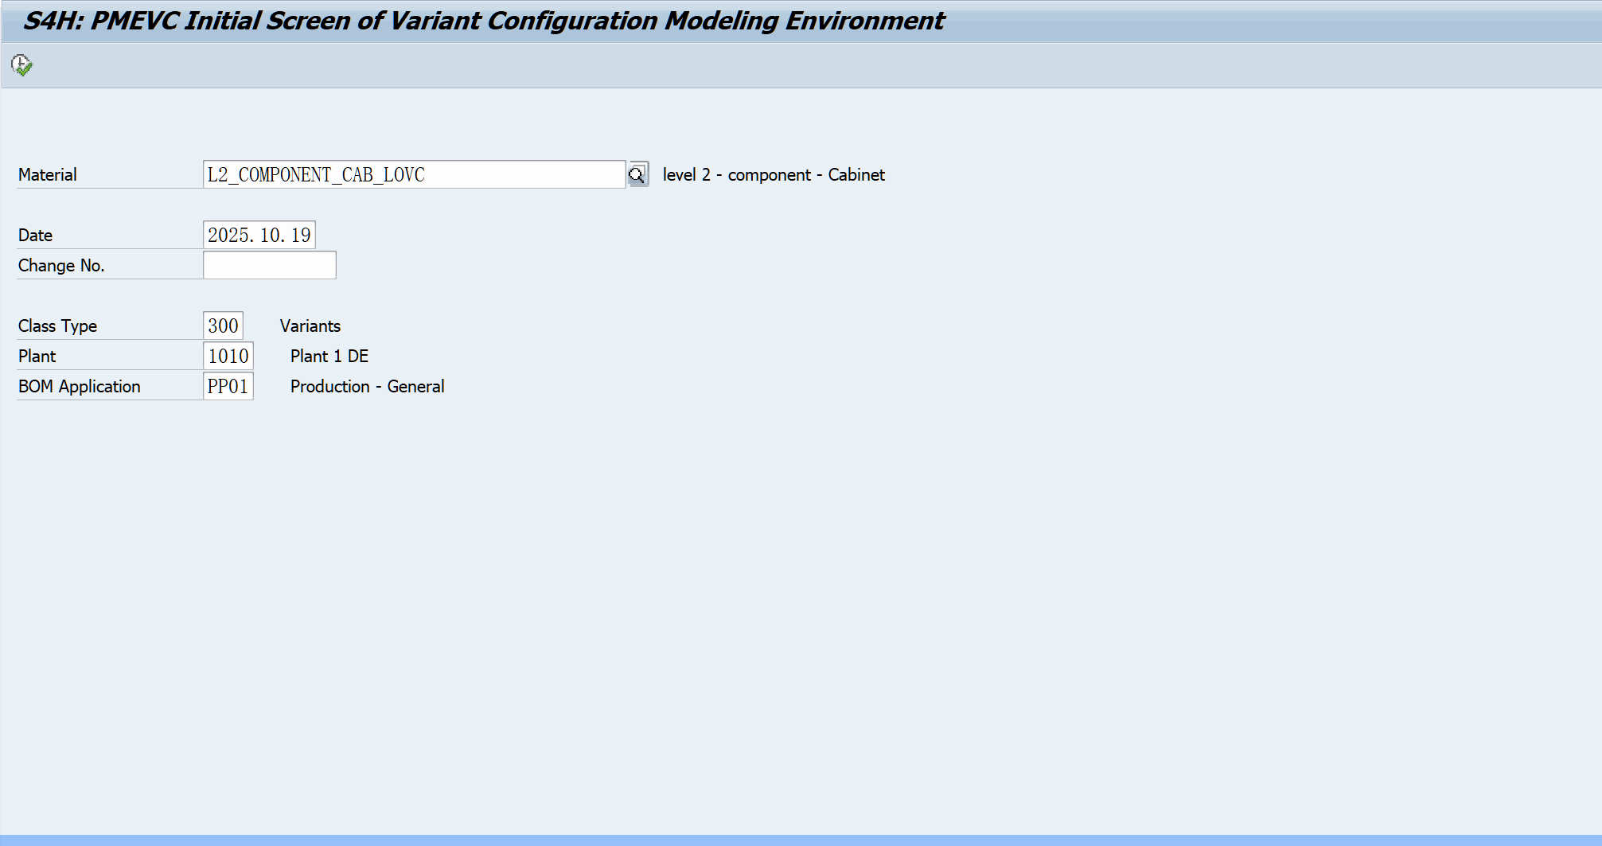Open the Material search help icon
Screen dimensions: 1602x846
coord(637,174)
